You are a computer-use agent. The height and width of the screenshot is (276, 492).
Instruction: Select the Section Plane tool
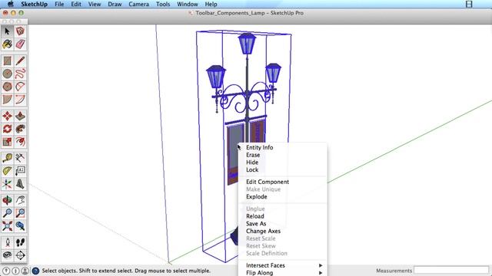point(21,255)
